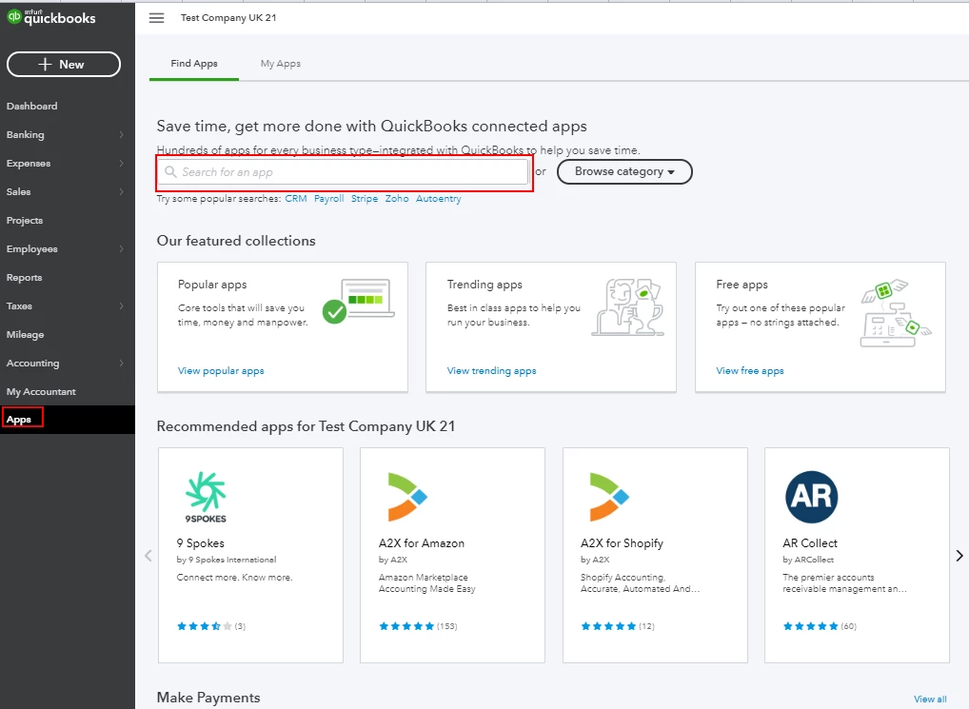Click the CRM popular search link
The image size is (969, 709).
click(x=296, y=198)
